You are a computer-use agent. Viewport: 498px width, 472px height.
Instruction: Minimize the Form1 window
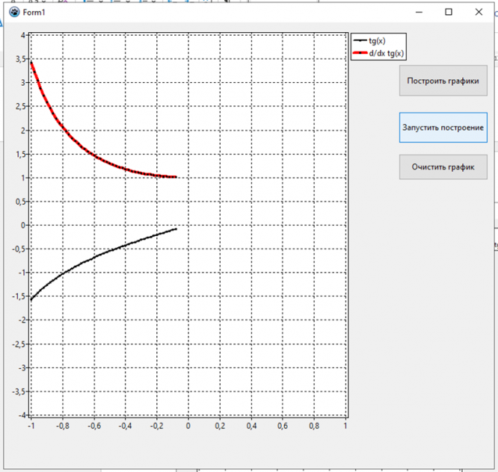[419, 12]
